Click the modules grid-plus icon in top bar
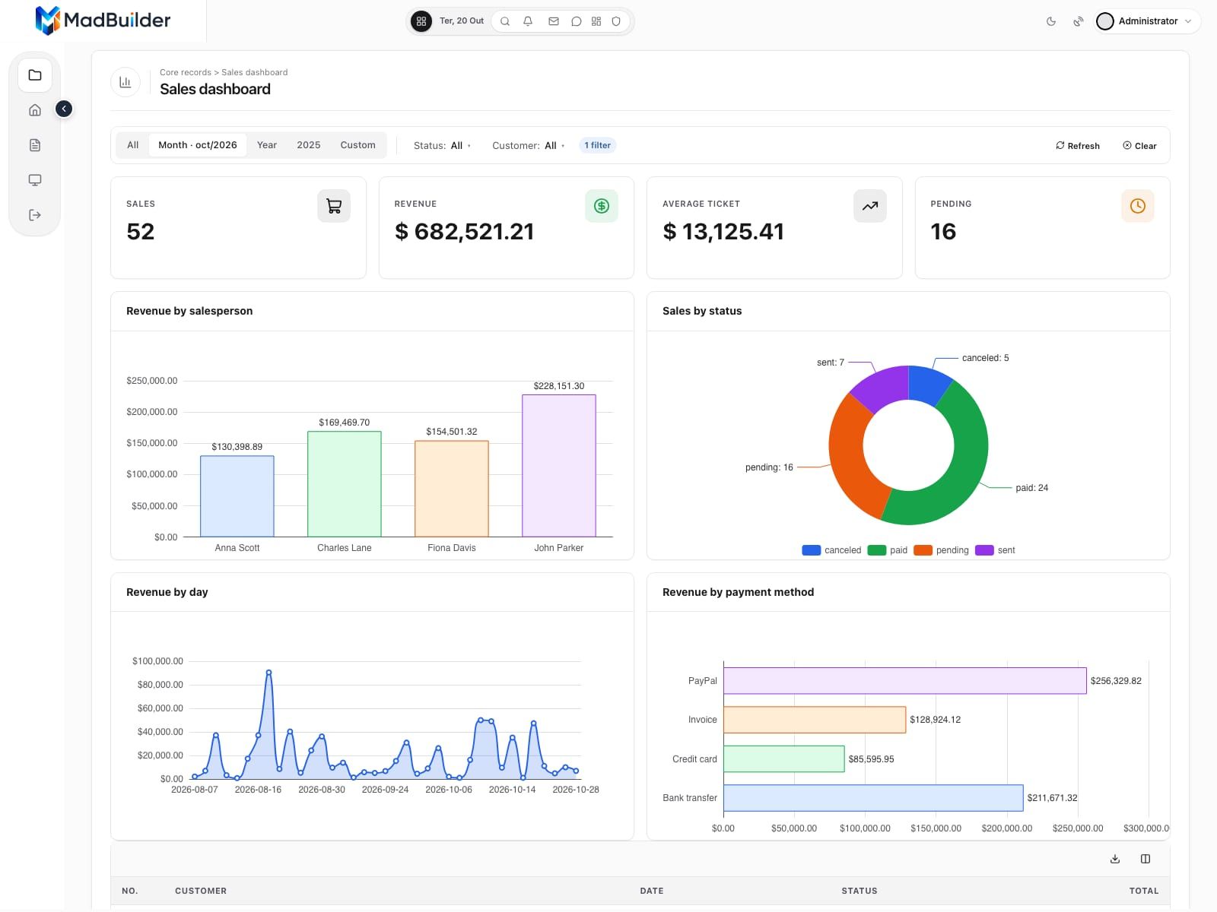The image size is (1217, 912). click(x=596, y=21)
